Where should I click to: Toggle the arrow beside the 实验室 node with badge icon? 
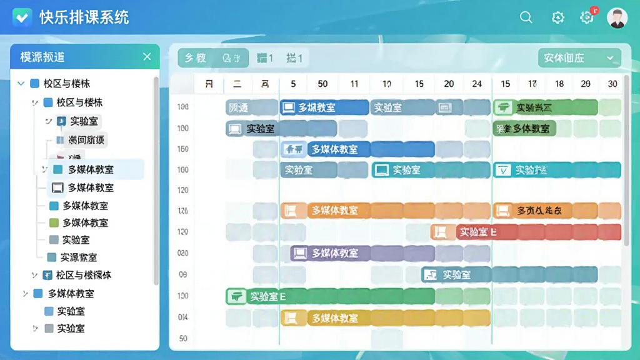point(49,121)
